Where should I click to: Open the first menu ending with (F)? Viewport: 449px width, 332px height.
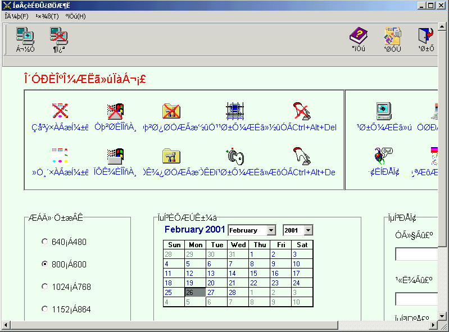(16, 16)
